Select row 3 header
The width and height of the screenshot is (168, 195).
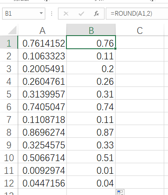click(x=9, y=68)
